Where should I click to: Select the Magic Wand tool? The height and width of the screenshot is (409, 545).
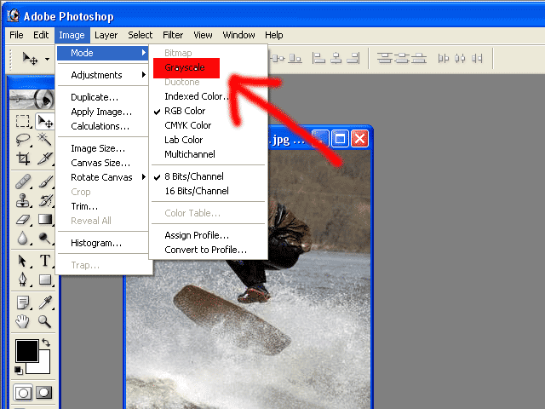coord(44,140)
